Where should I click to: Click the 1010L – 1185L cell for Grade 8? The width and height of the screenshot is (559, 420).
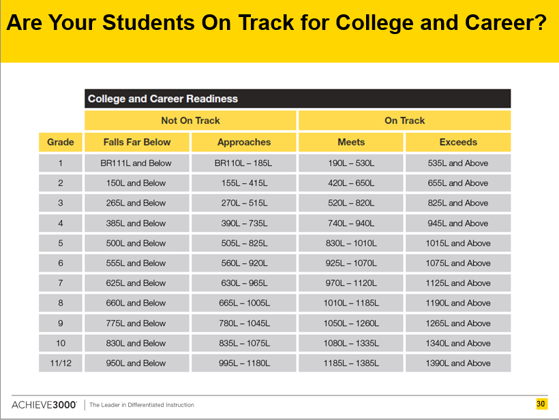pyautogui.click(x=351, y=303)
